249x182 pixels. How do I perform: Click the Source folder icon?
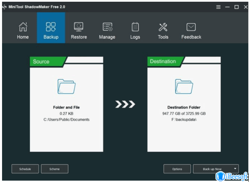(x=67, y=86)
